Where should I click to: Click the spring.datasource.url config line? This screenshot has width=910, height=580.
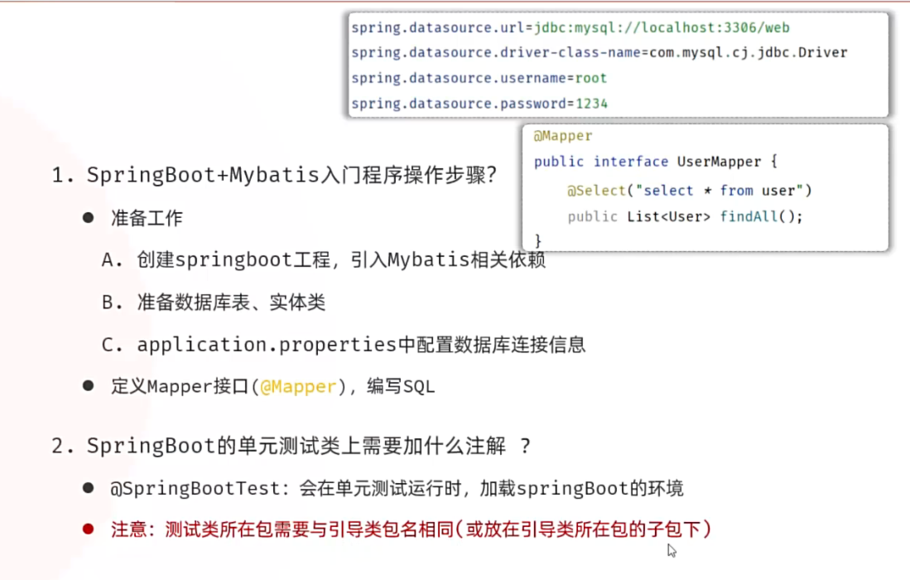coord(571,27)
